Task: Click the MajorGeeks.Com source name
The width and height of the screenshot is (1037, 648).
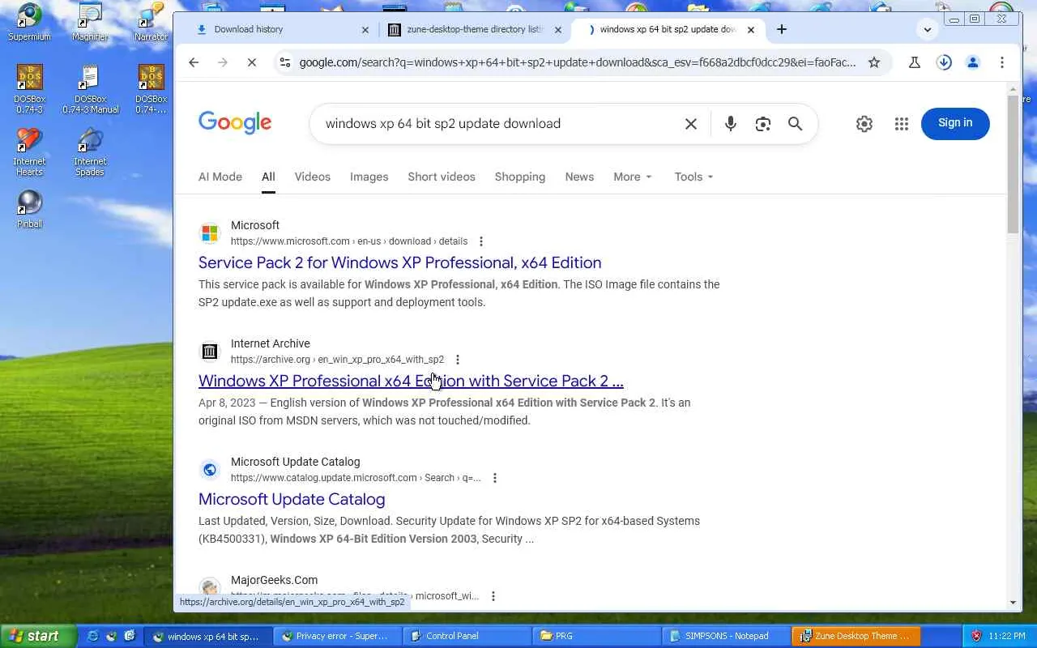Action: coord(274,580)
